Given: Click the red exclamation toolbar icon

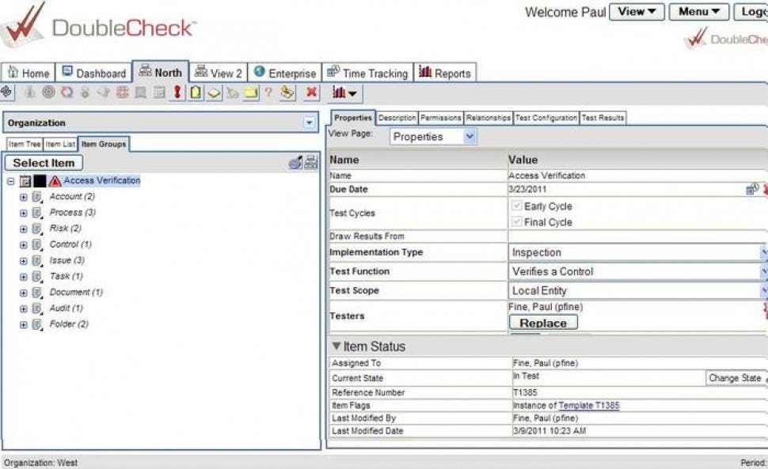Looking at the screenshot, I should (x=179, y=94).
